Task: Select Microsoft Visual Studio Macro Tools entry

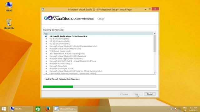Action: pyautogui.click(x=65, y=49)
